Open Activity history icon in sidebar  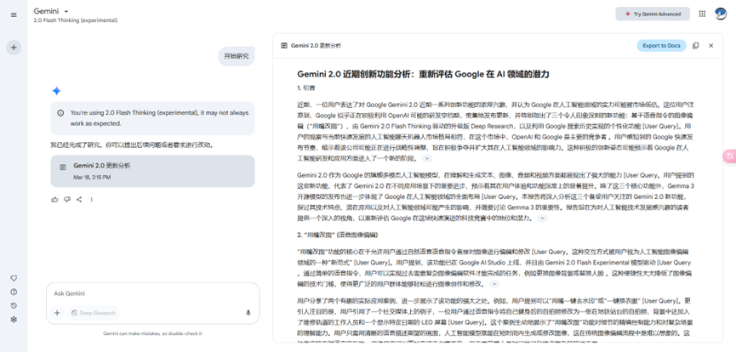click(x=14, y=305)
